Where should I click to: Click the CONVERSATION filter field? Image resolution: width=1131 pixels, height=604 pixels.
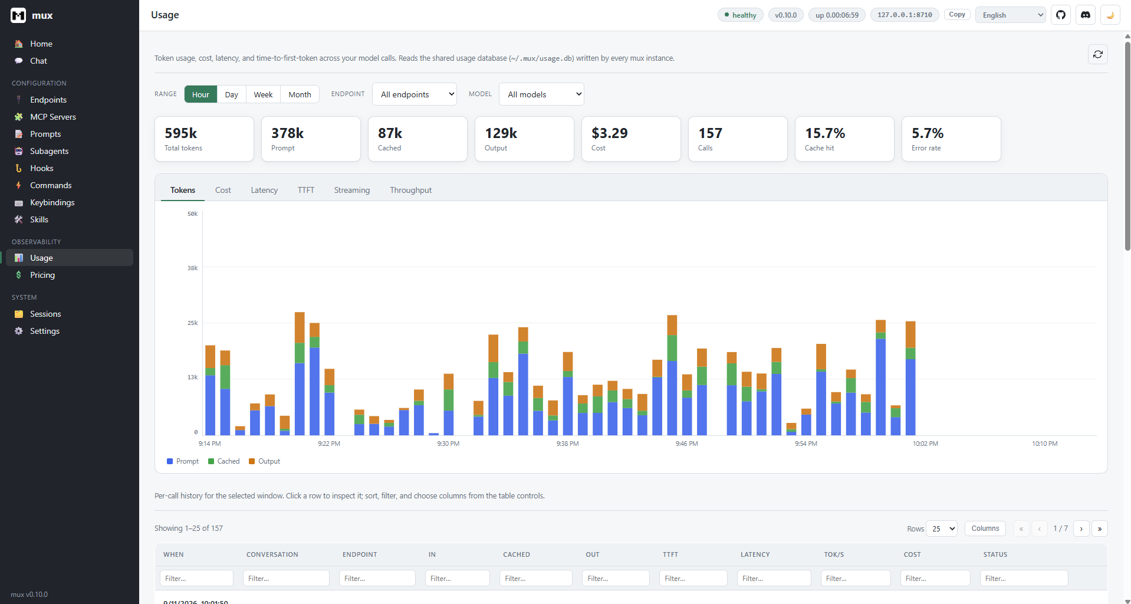click(286, 578)
